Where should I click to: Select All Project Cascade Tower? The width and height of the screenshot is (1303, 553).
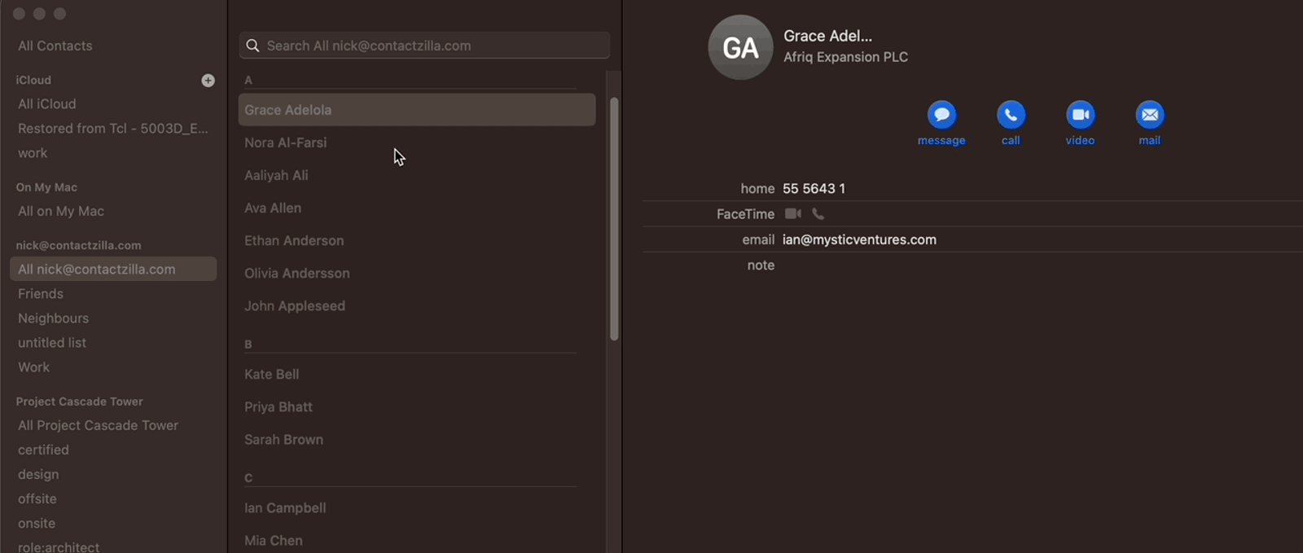pos(99,425)
